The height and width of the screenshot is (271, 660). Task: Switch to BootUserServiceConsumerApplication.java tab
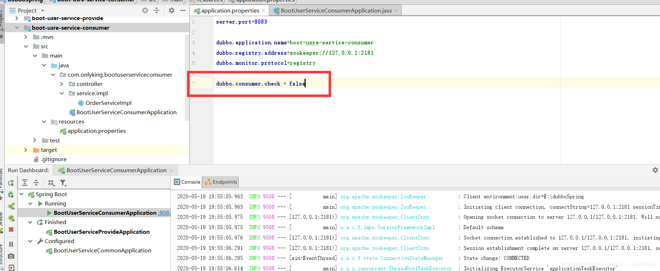click(336, 11)
